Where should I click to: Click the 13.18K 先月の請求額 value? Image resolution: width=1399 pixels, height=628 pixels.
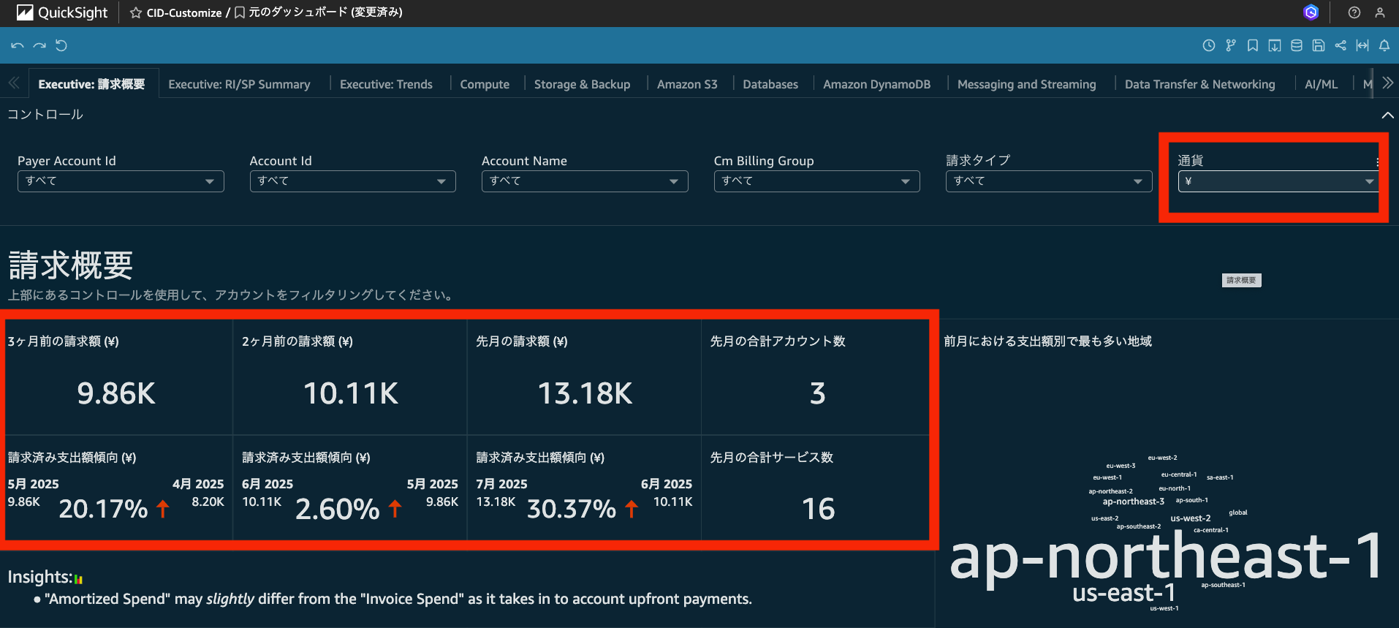[585, 393]
